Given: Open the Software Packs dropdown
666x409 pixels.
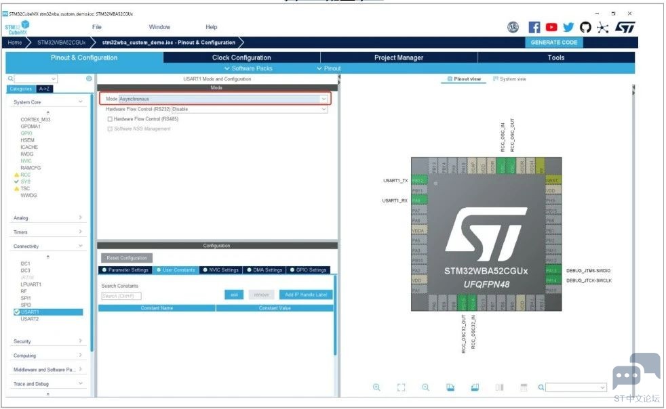Looking at the screenshot, I should click(248, 68).
